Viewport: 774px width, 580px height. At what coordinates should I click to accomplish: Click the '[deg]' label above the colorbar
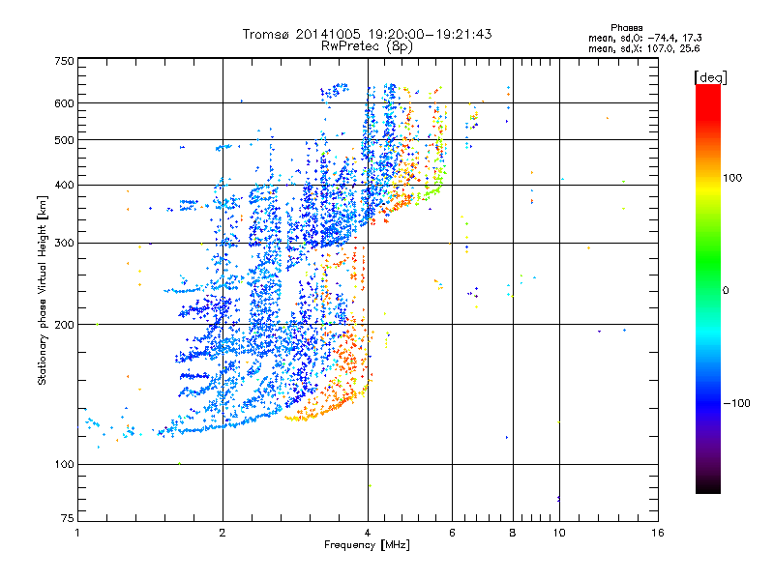click(710, 77)
